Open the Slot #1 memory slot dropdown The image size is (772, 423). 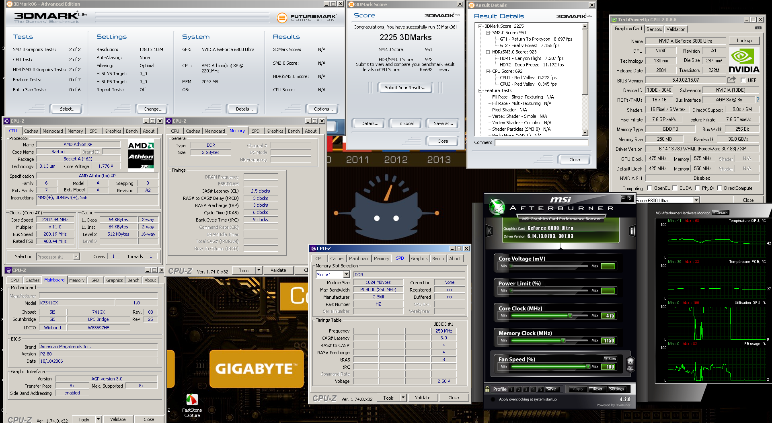tap(346, 275)
